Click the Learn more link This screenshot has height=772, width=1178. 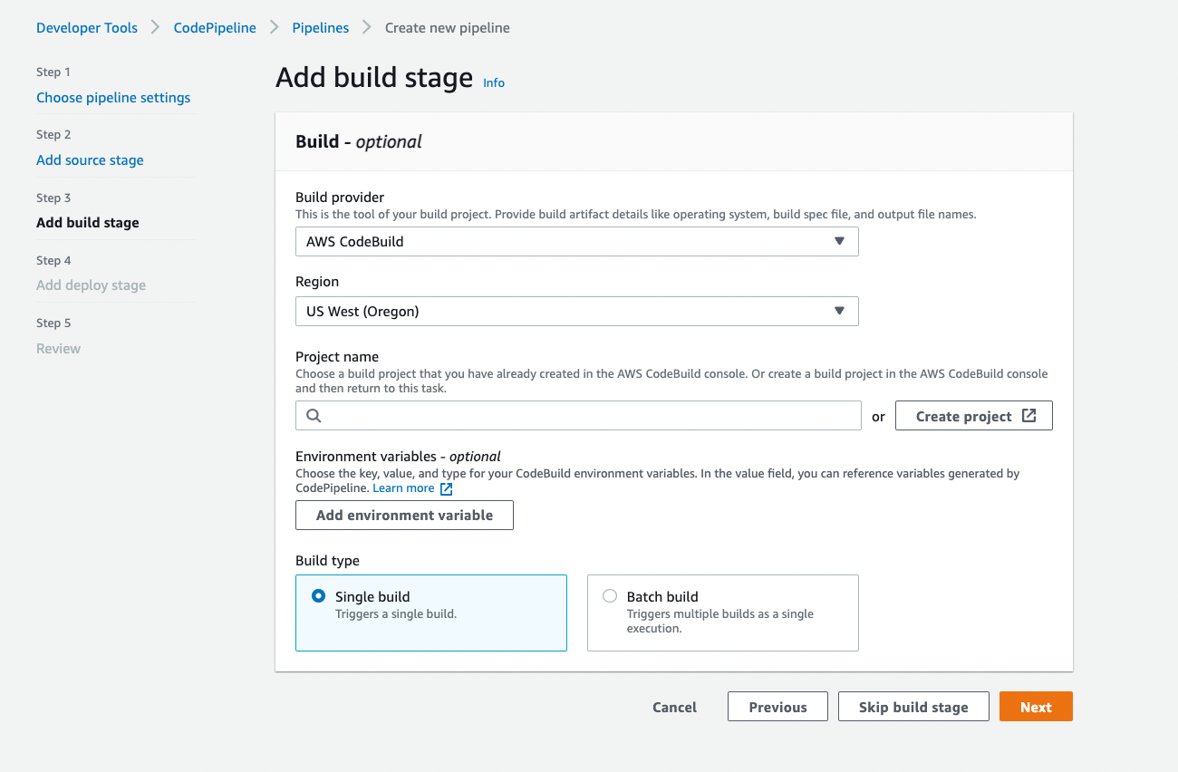tap(403, 488)
